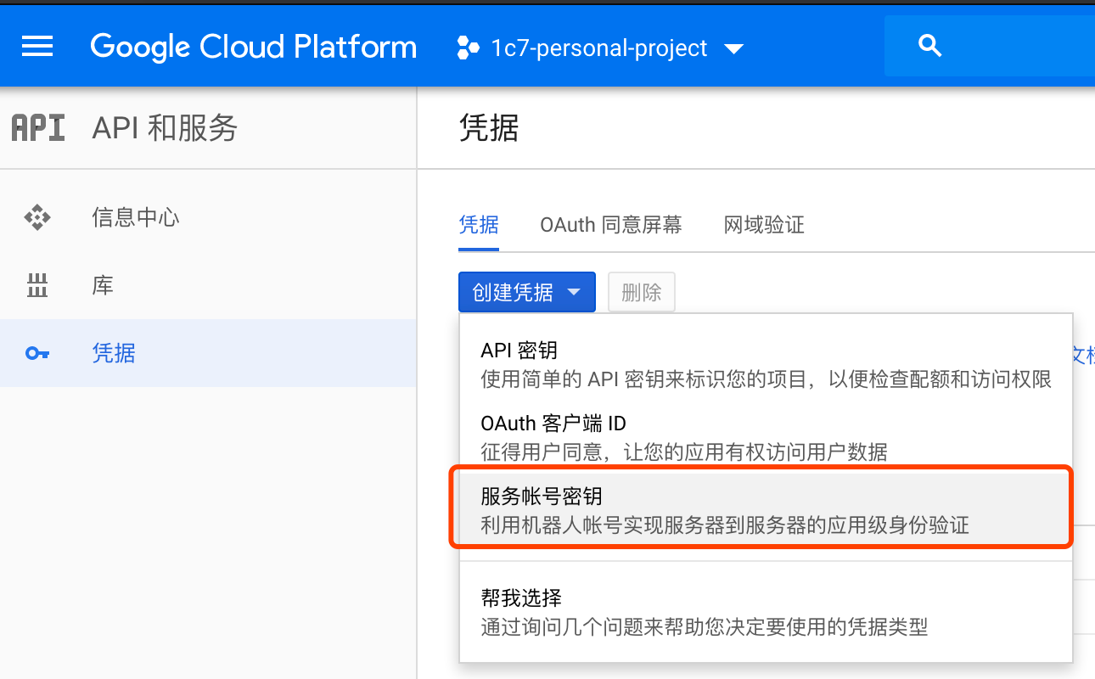Open the hamburger navigation menu
The image size is (1095, 679).
point(37,47)
